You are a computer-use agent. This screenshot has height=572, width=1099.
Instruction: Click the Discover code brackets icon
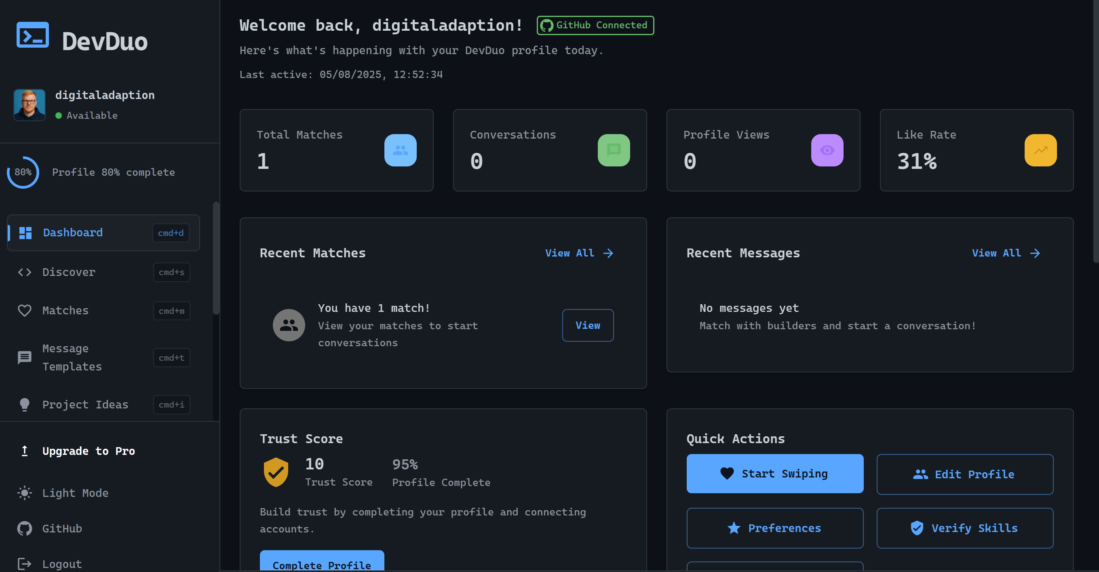tap(25, 272)
